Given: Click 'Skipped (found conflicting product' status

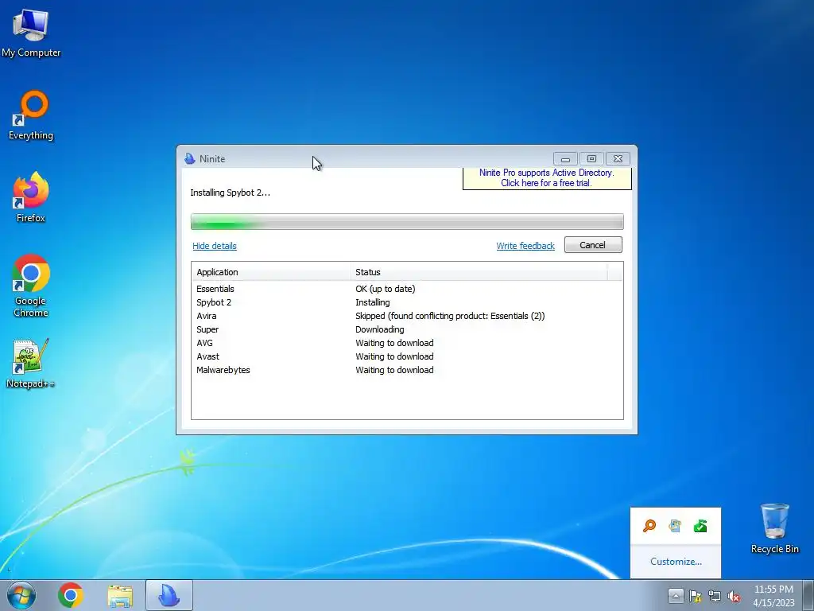Looking at the screenshot, I should click(450, 316).
